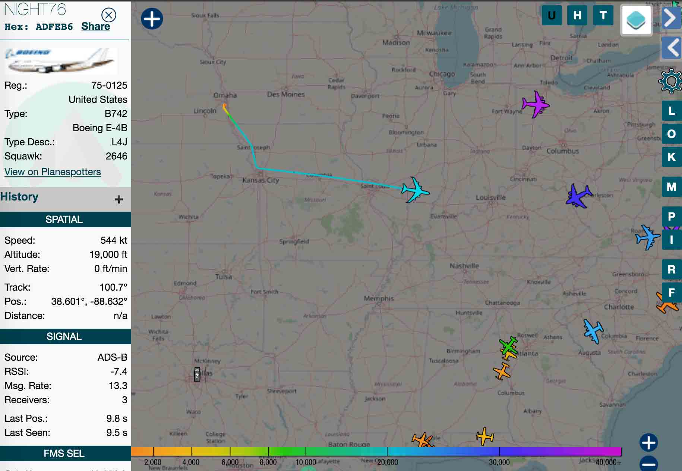
Task: Click the squawk value 2646
Action: [116, 156]
